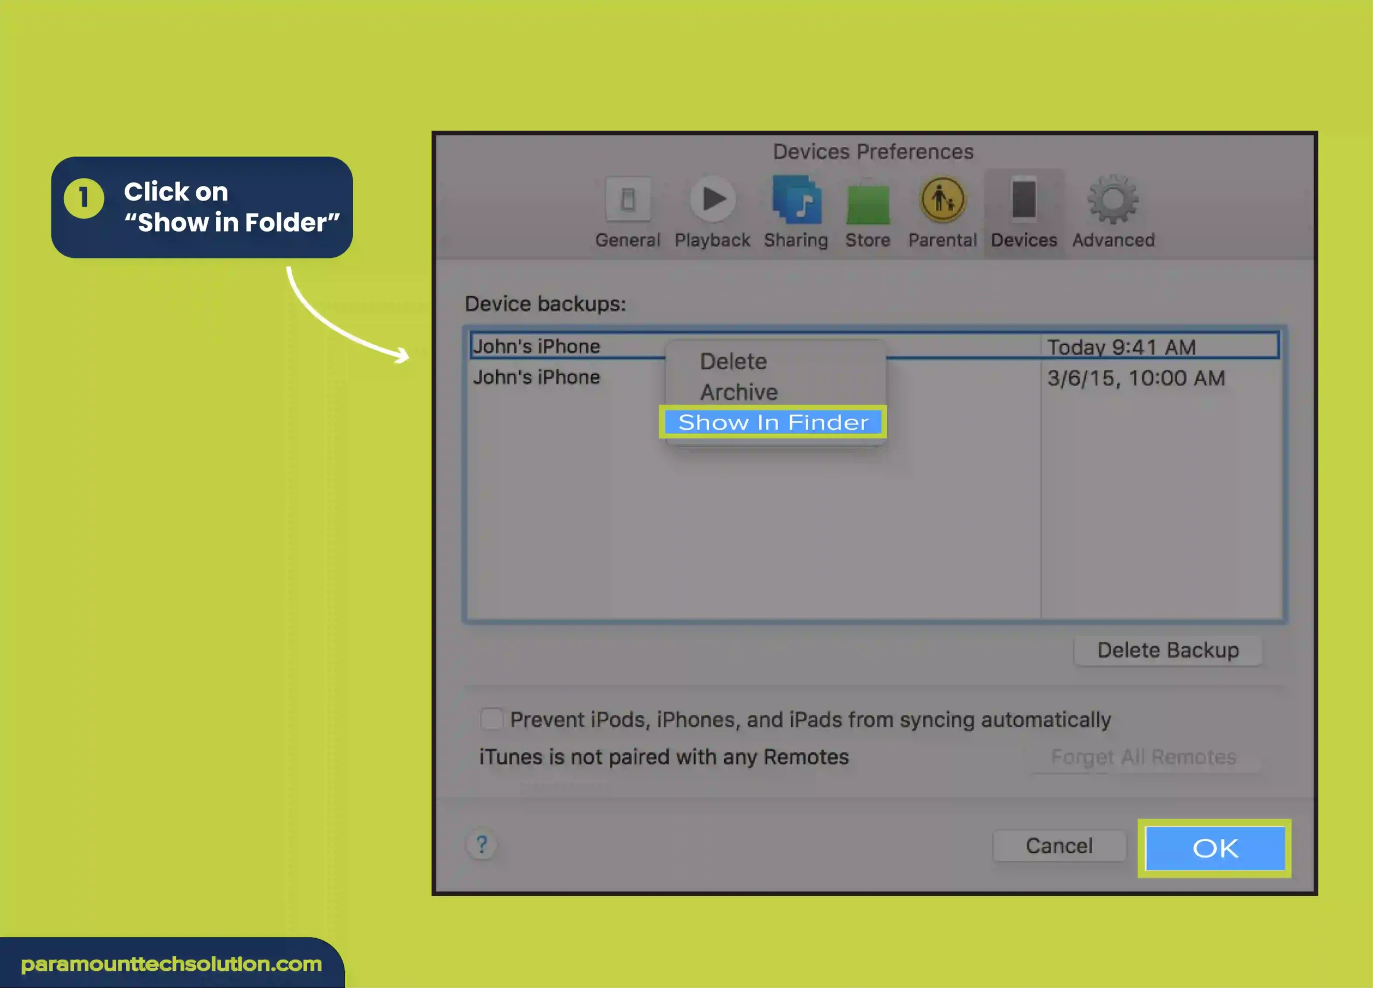Click the OK button to confirm
This screenshot has height=988, width=1373.
tap(1213, 845)
